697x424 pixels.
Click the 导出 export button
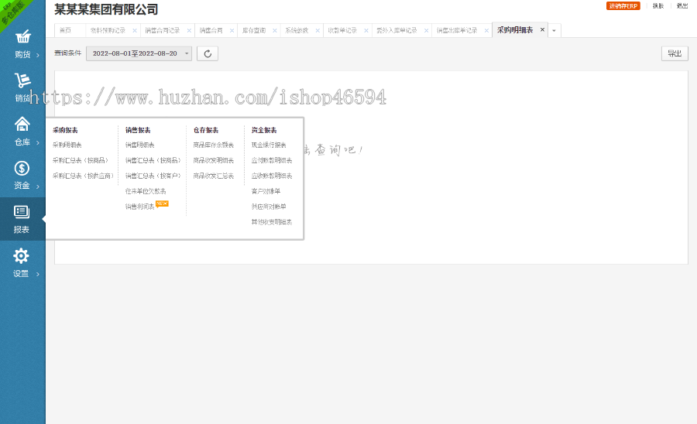pos(675,53)
